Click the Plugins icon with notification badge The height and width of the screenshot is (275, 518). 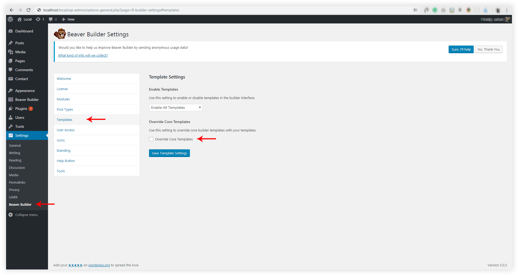click(x=11, y=108)
